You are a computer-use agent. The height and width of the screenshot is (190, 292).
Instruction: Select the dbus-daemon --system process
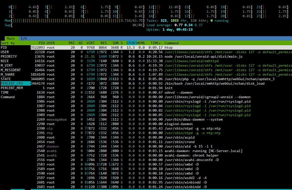[x=161, y=119]
